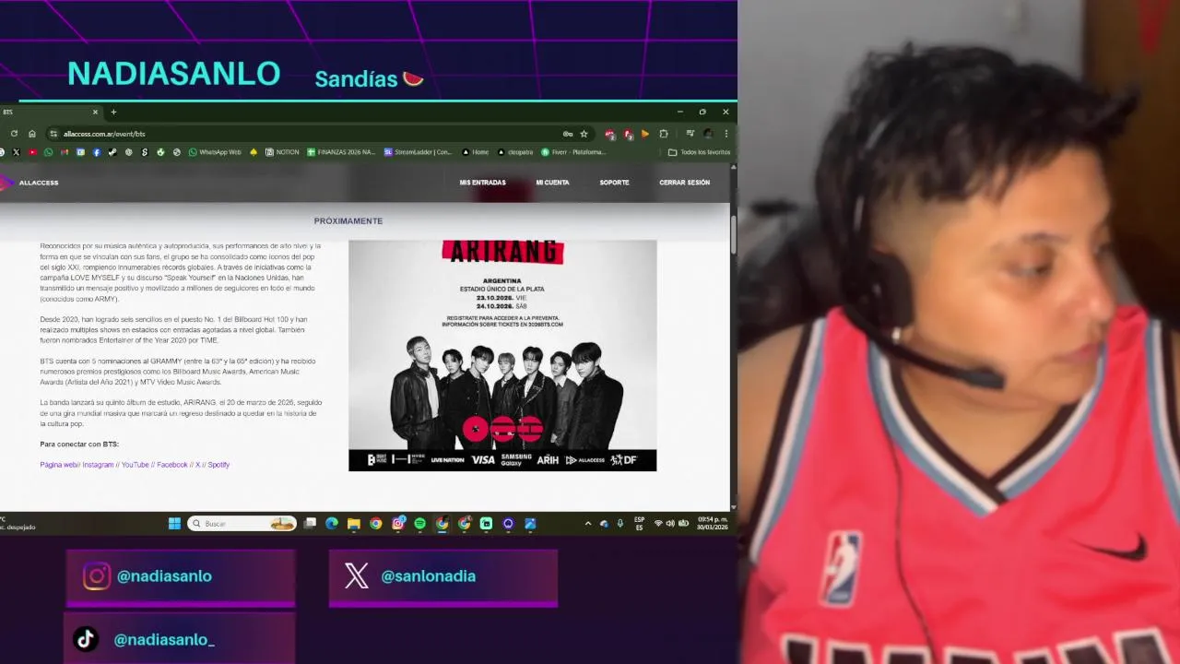Open Todos los favoritos folder
The image size is (1180, 664).
699,152
